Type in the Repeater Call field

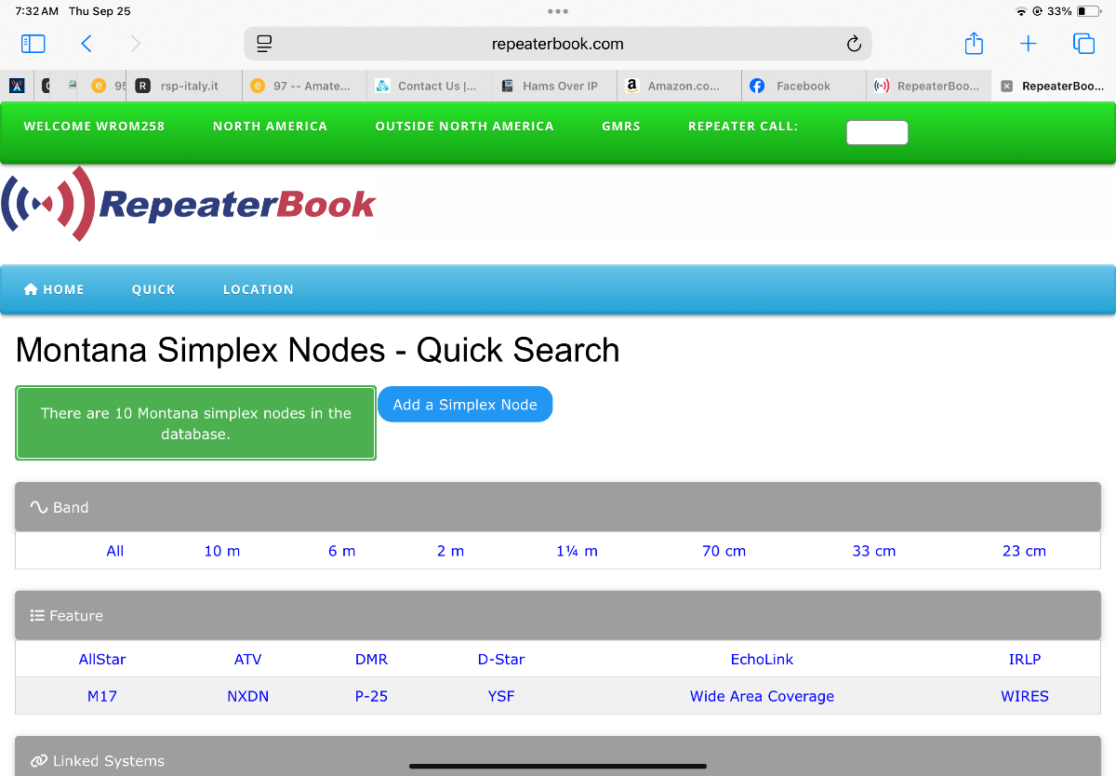(x=876, y=133)
